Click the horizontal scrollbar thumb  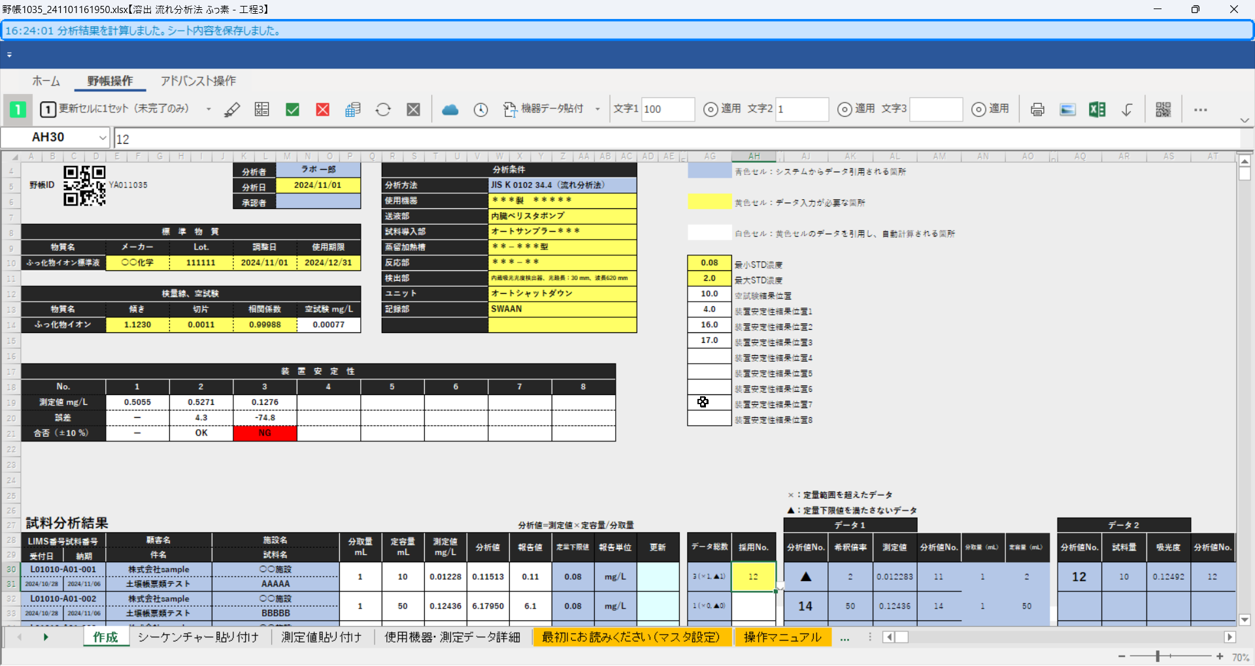[901, 637]
